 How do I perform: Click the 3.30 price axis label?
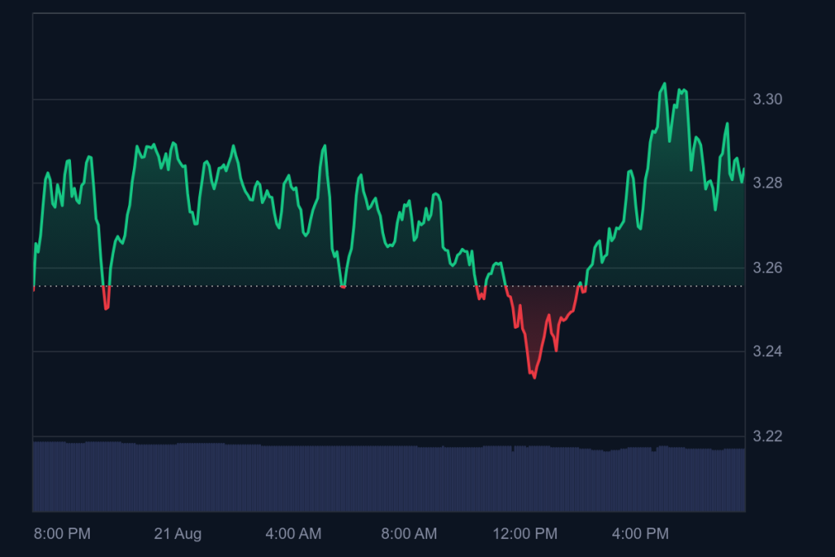[x=767, y=99]
